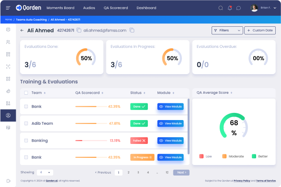Screen dimensions: 281x187
Task: Click the table vertical scrollbar
Action: tap(188, 126)
